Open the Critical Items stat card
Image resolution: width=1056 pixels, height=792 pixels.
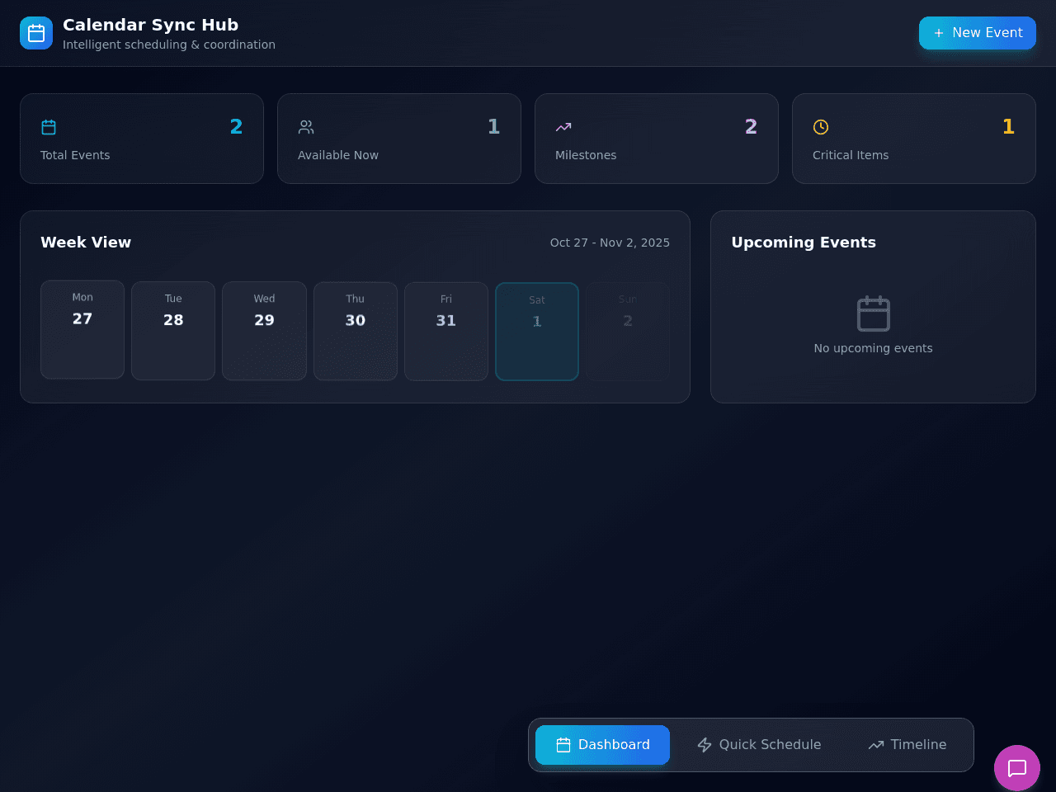[x=914, y=139]
